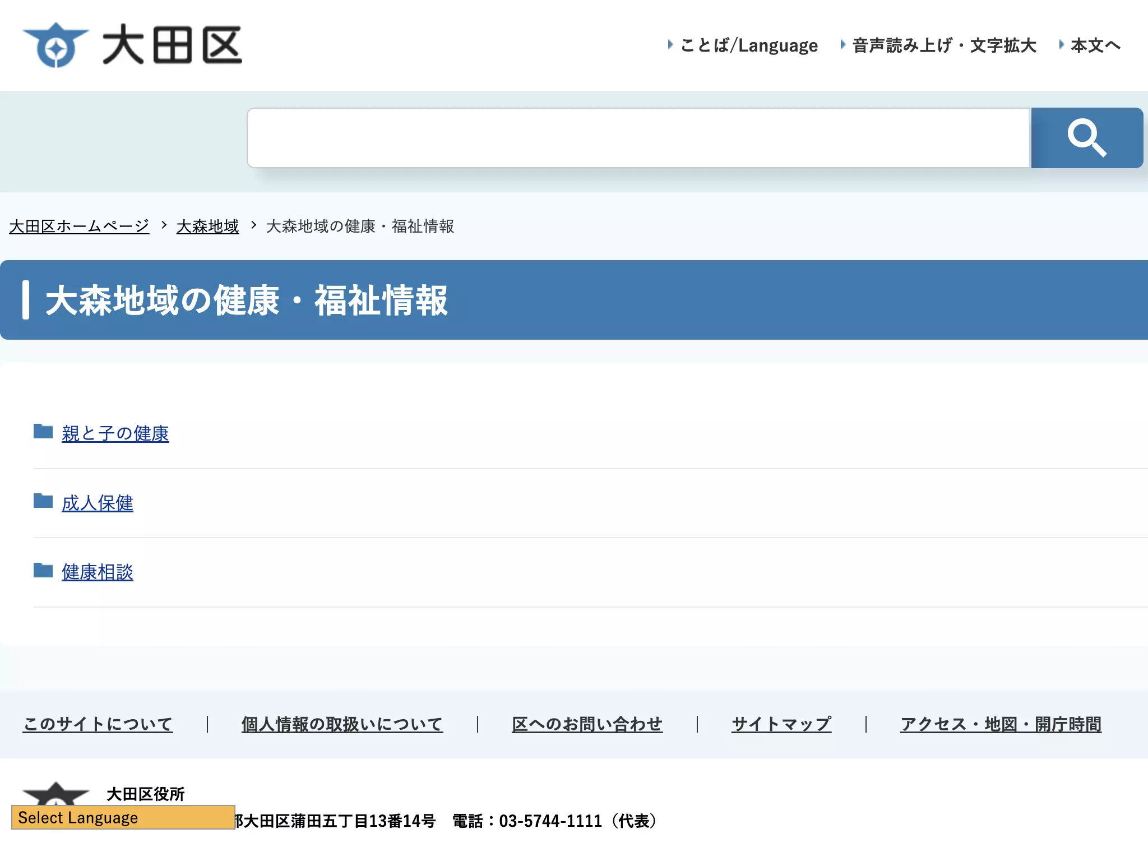The width and height of the screenshot is (1148, 861).
Task: Click the folder icon beside 成人保健
Action: [x=43, y=501]
